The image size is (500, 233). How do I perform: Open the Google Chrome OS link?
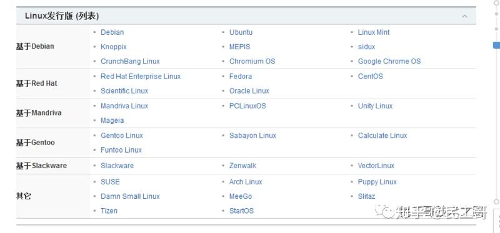pos(389,61)
